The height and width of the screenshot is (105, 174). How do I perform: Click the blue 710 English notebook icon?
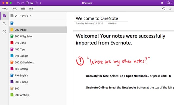[12, 75]
